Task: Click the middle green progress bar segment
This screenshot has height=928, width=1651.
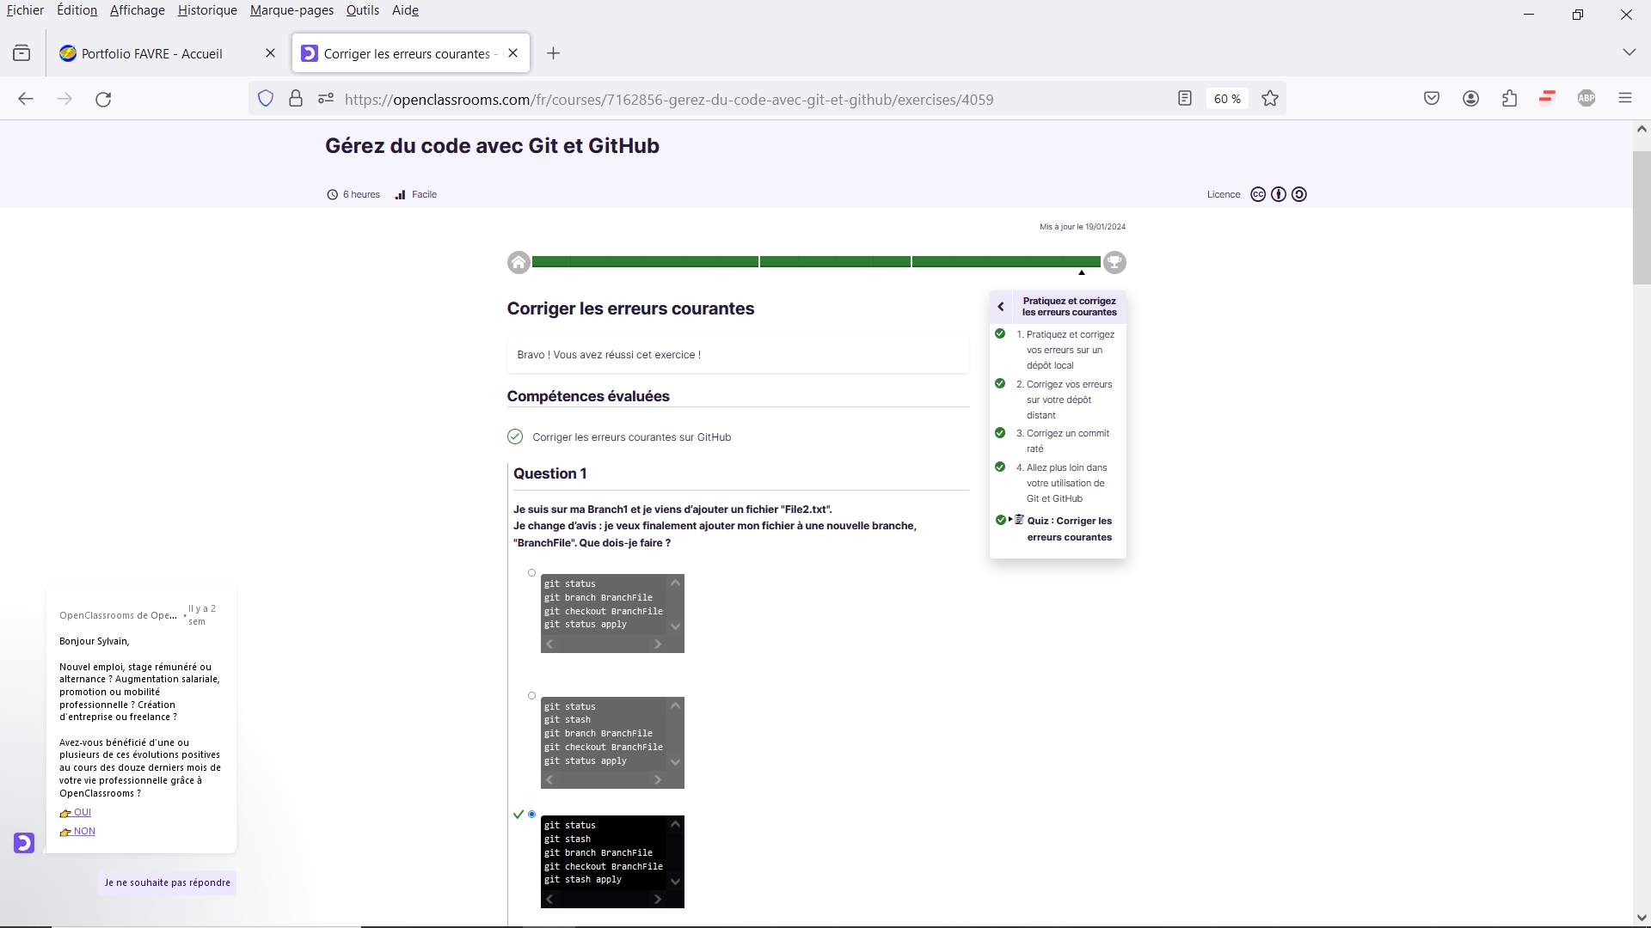Action: [x=835, y=261]
